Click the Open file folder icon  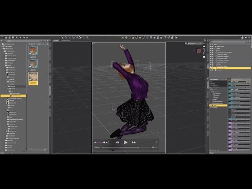tap(6, 37)
